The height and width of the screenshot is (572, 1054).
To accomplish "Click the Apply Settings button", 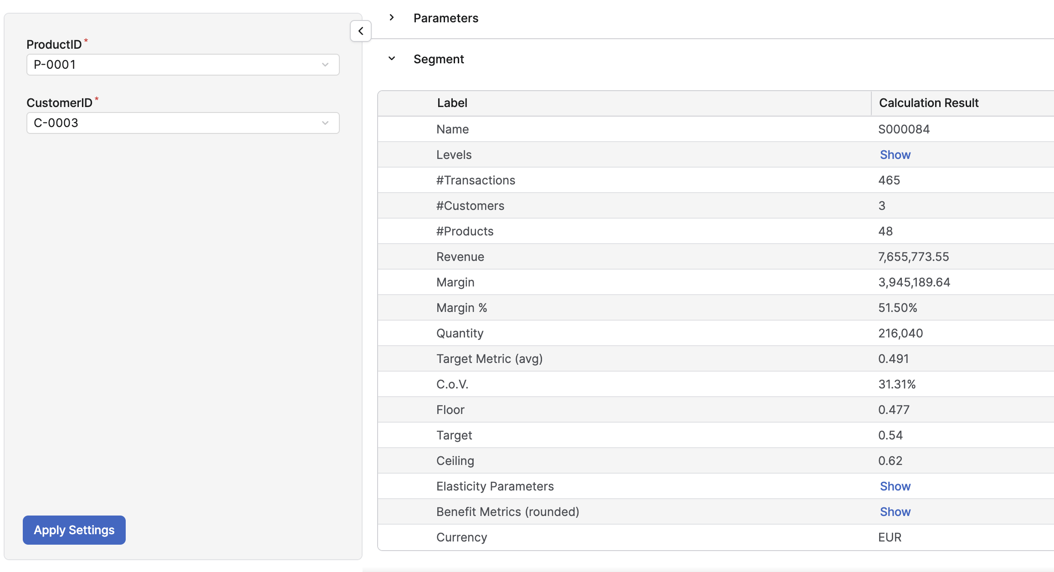I will pyautogui.click(x=74, y=530).
